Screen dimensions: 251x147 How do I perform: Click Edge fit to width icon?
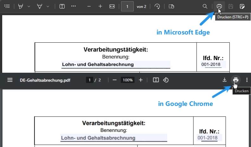[112, 6]
